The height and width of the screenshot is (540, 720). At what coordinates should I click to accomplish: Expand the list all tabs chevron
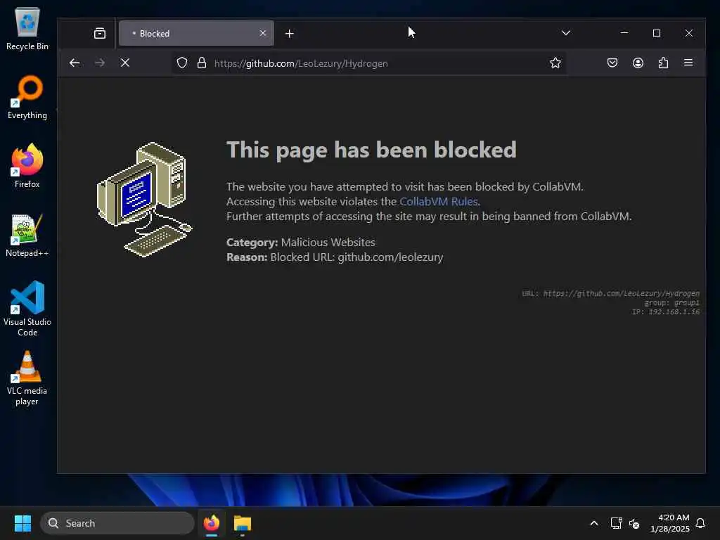pyautogui.click(x=566, y=33)
